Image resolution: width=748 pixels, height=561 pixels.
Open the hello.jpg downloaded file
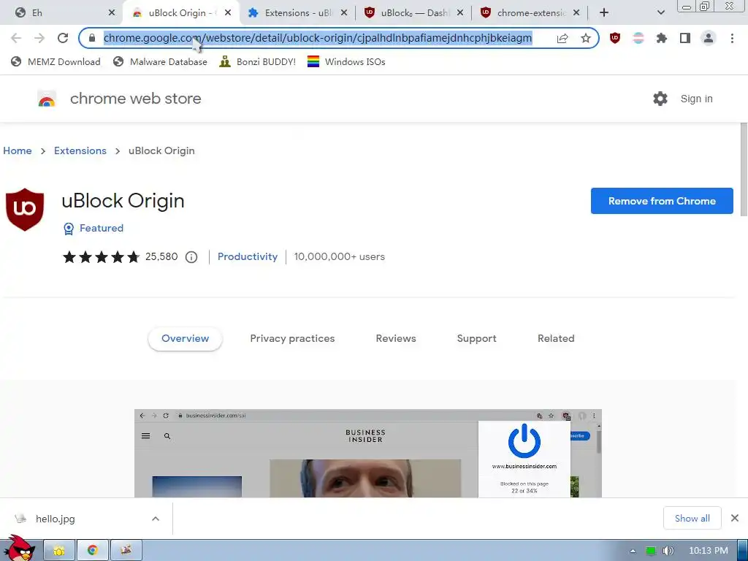(56, 519)
